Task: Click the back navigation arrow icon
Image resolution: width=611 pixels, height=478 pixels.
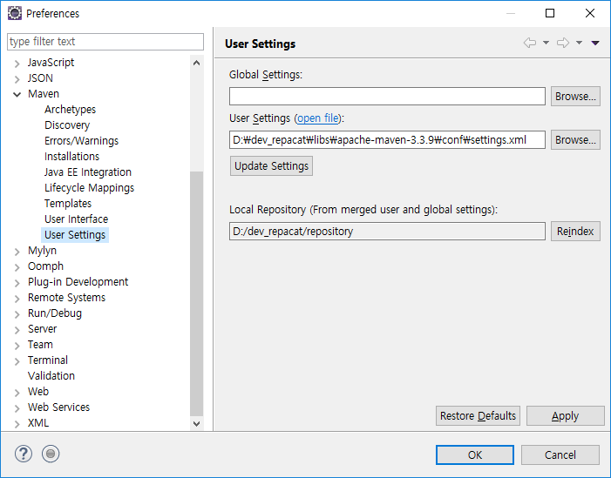Action: coord(530,43)
